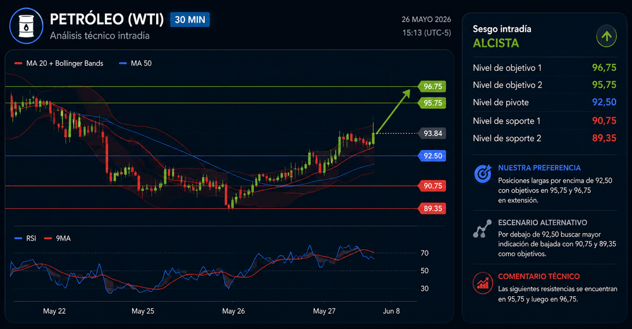Click the 'Nivel de pivote' row label

(x=501, y=102)
